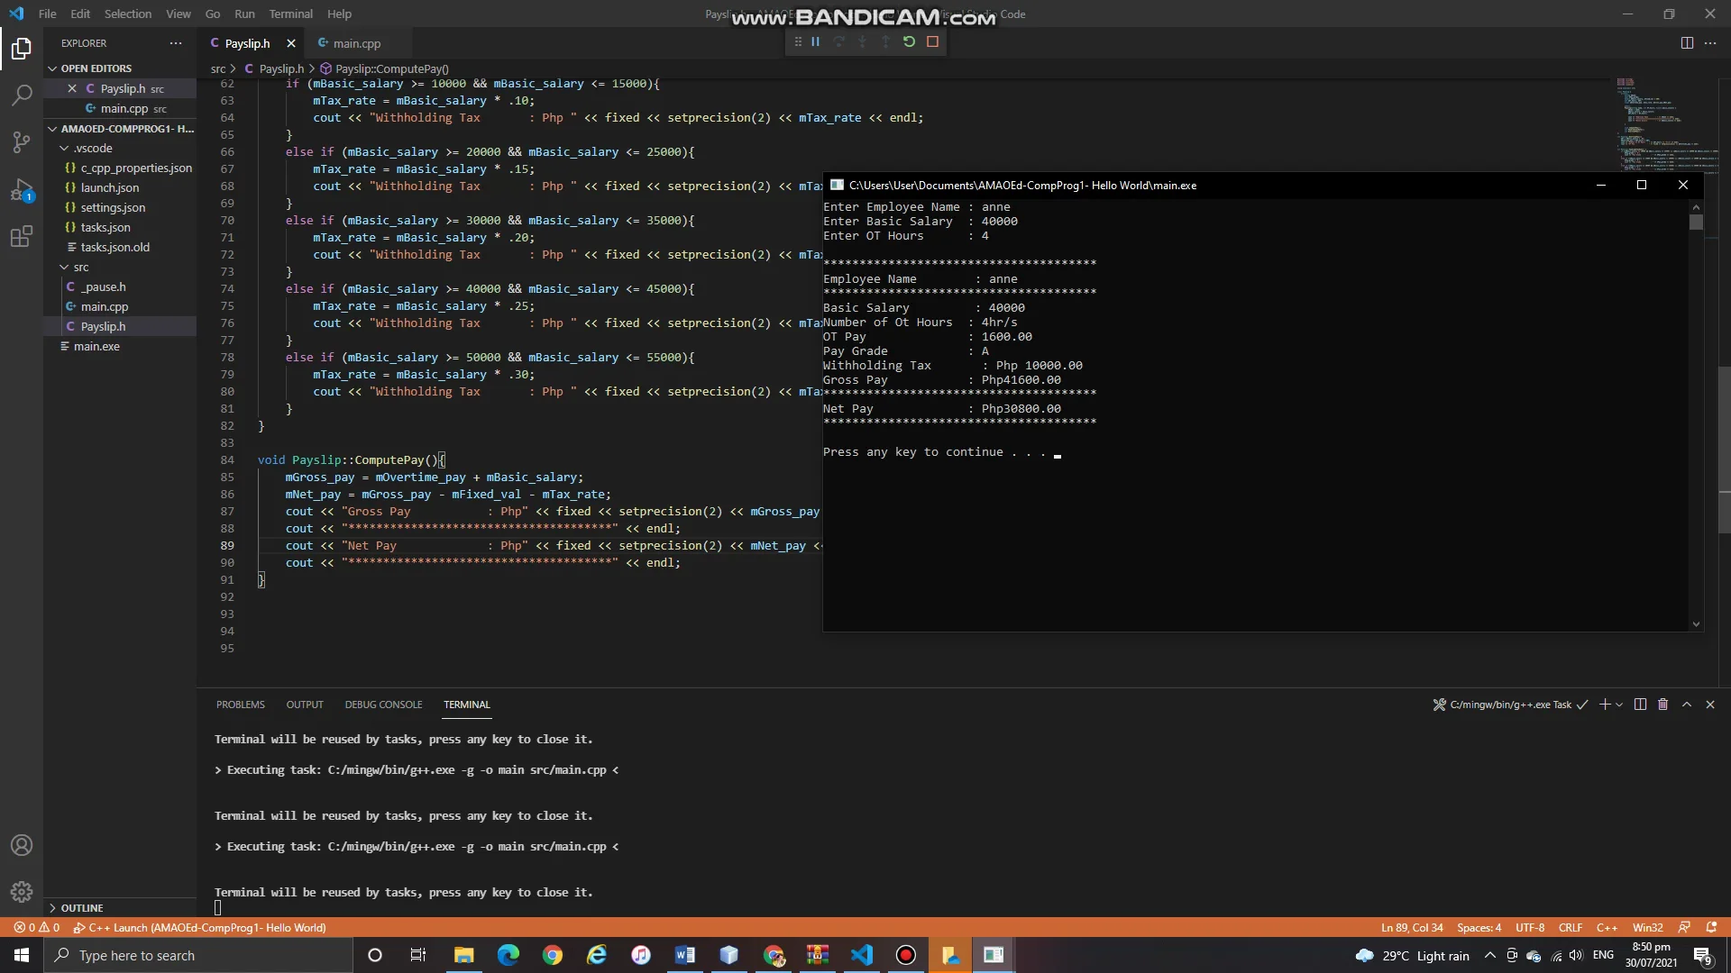Click the console window vertical scrollbar

1696,414
